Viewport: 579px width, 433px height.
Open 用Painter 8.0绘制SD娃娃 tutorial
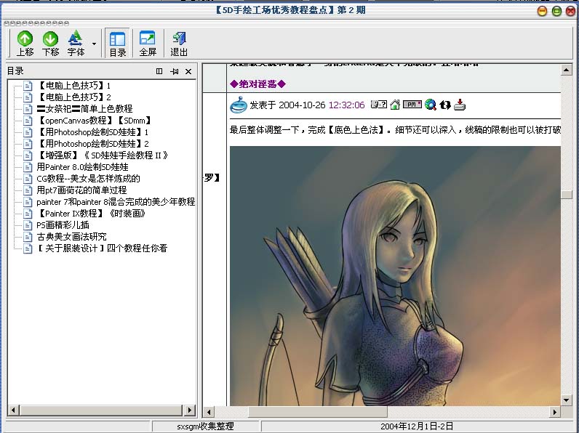[x=82, y=166]
